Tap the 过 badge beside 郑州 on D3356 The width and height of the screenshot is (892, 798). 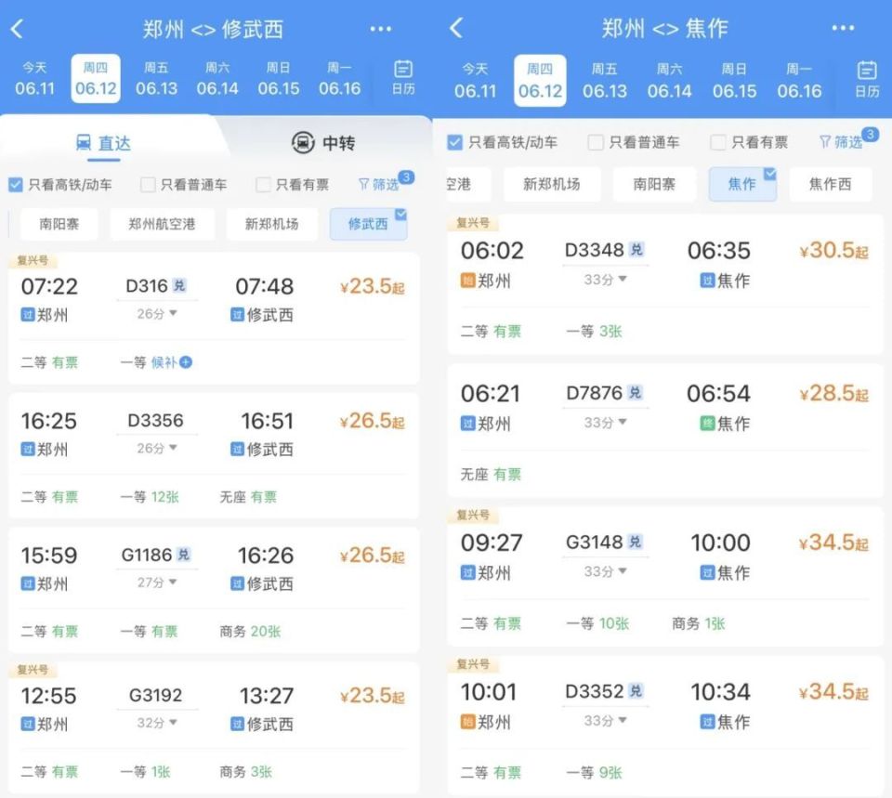[x=28, y=450]
